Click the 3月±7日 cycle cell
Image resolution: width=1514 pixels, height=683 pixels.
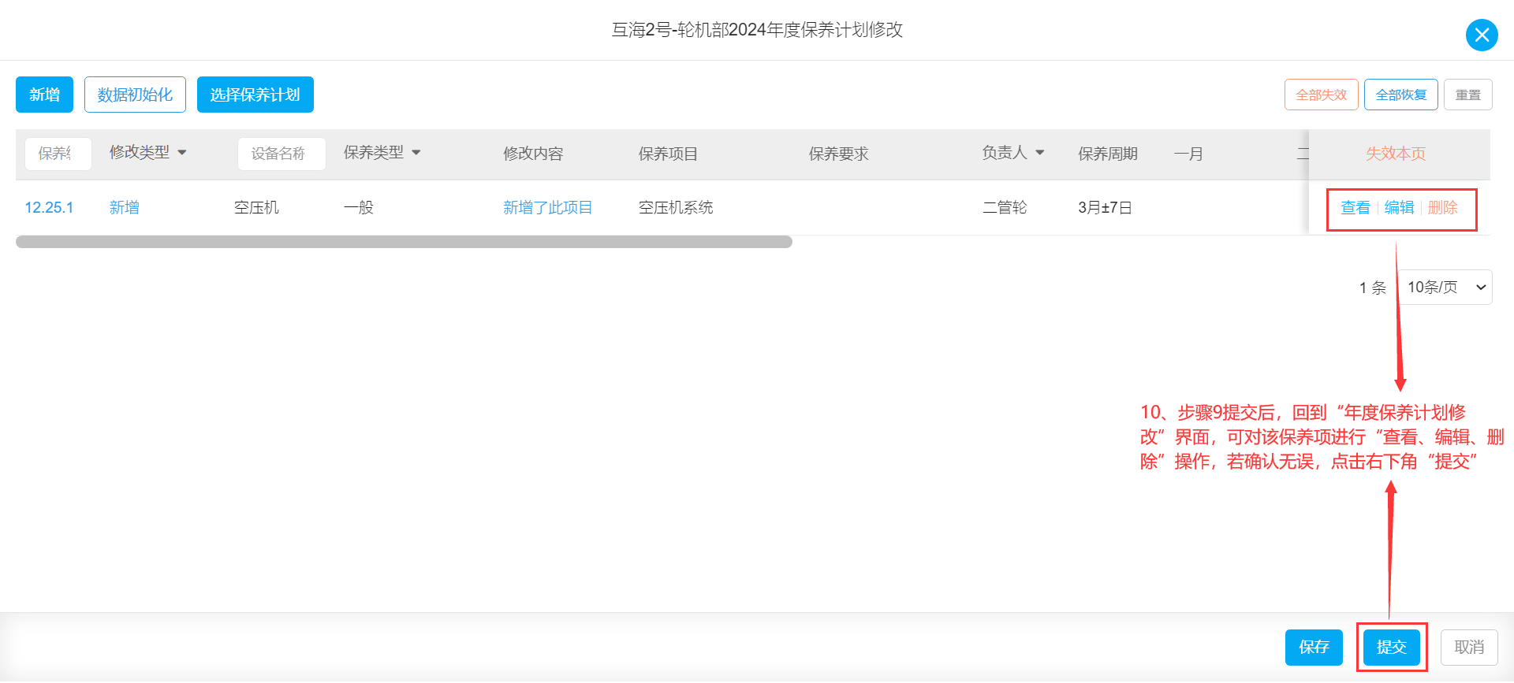tap(1105, 207)
